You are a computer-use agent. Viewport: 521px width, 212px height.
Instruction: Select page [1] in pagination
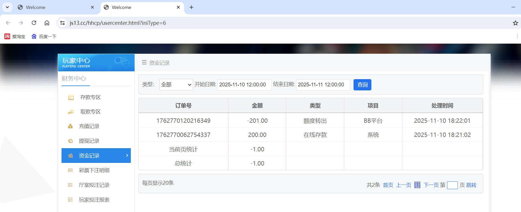pos(417,185)
